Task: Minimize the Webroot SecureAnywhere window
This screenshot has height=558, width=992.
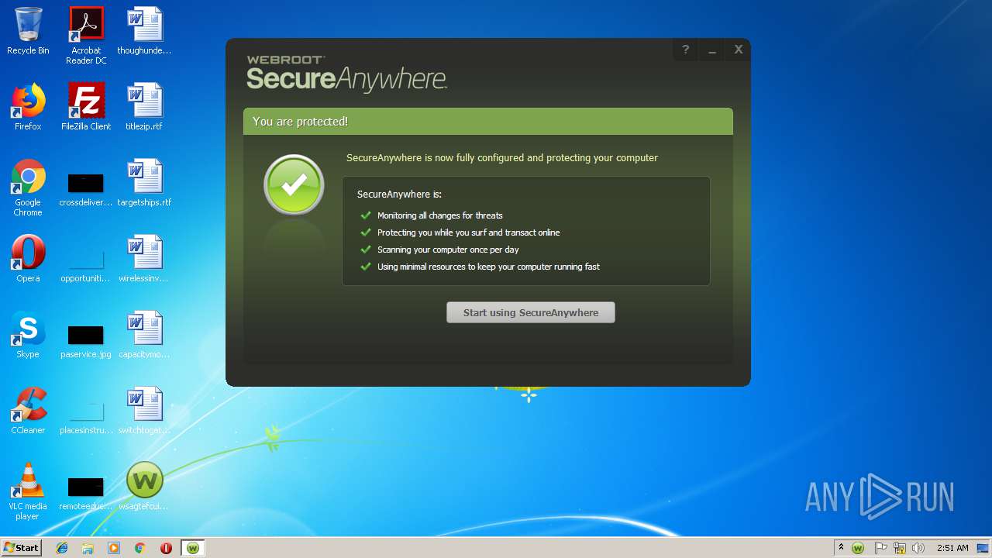Action: [x=711, y=50]
